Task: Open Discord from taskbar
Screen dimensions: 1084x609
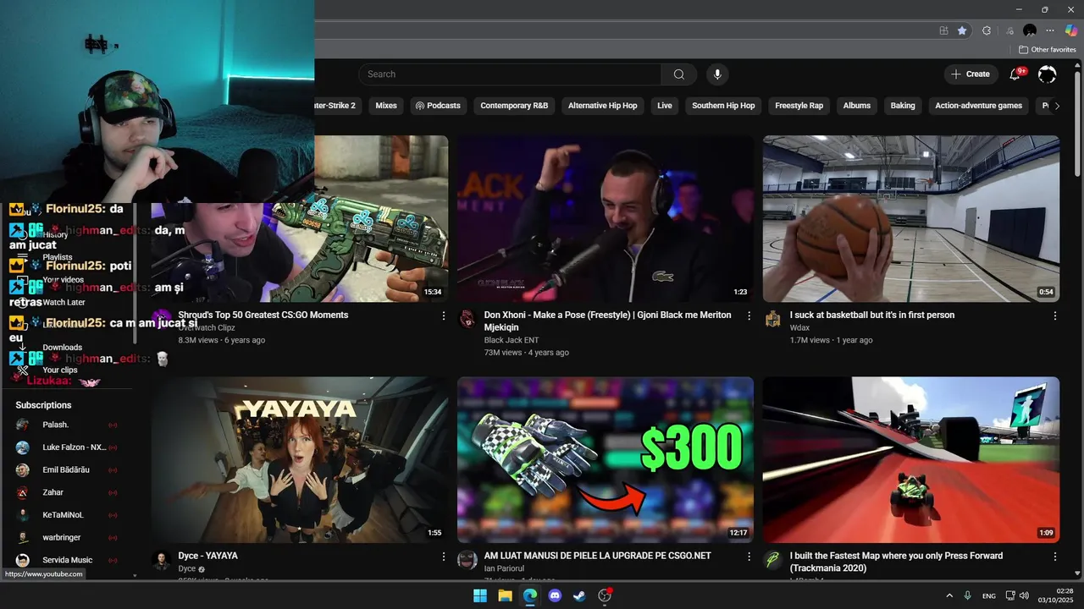Action: (x=555, y=595)
